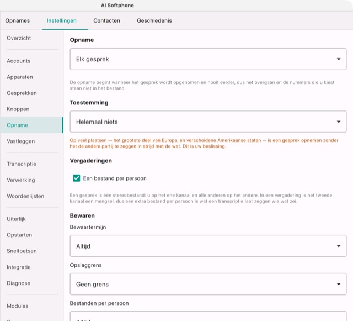
Task: Switch to the Opnames tab
Action: tap(18, 20)
